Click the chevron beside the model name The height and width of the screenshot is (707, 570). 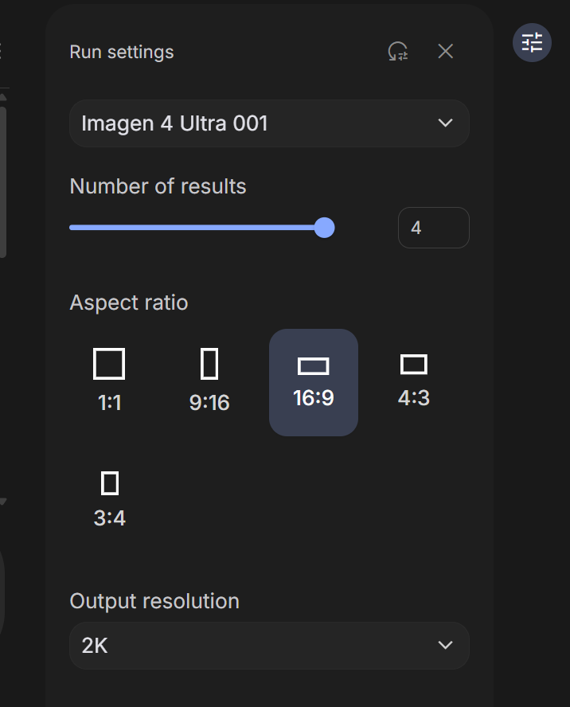tap(446, 123)
